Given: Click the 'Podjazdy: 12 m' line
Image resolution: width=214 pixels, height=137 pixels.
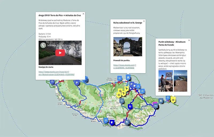Looking at the screenshot, I should tap(45, 37).
